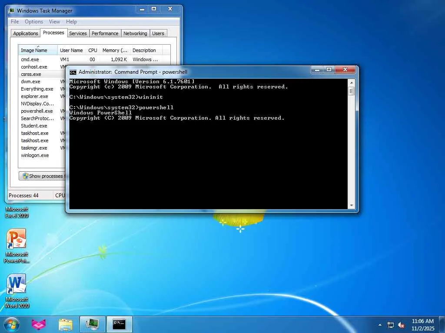Switch to the Users tab

point(158,33)
